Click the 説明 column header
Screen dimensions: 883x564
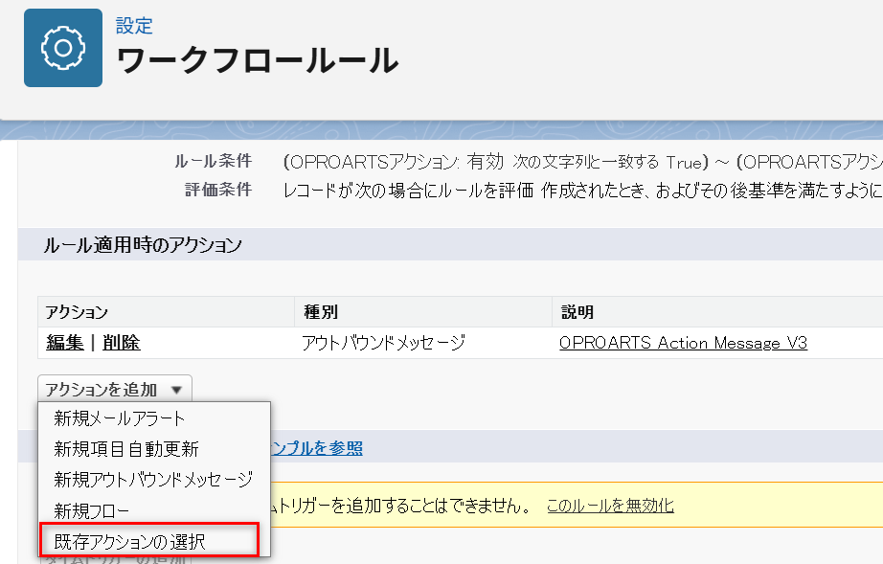pyautogui.click(x=577, y=312)
